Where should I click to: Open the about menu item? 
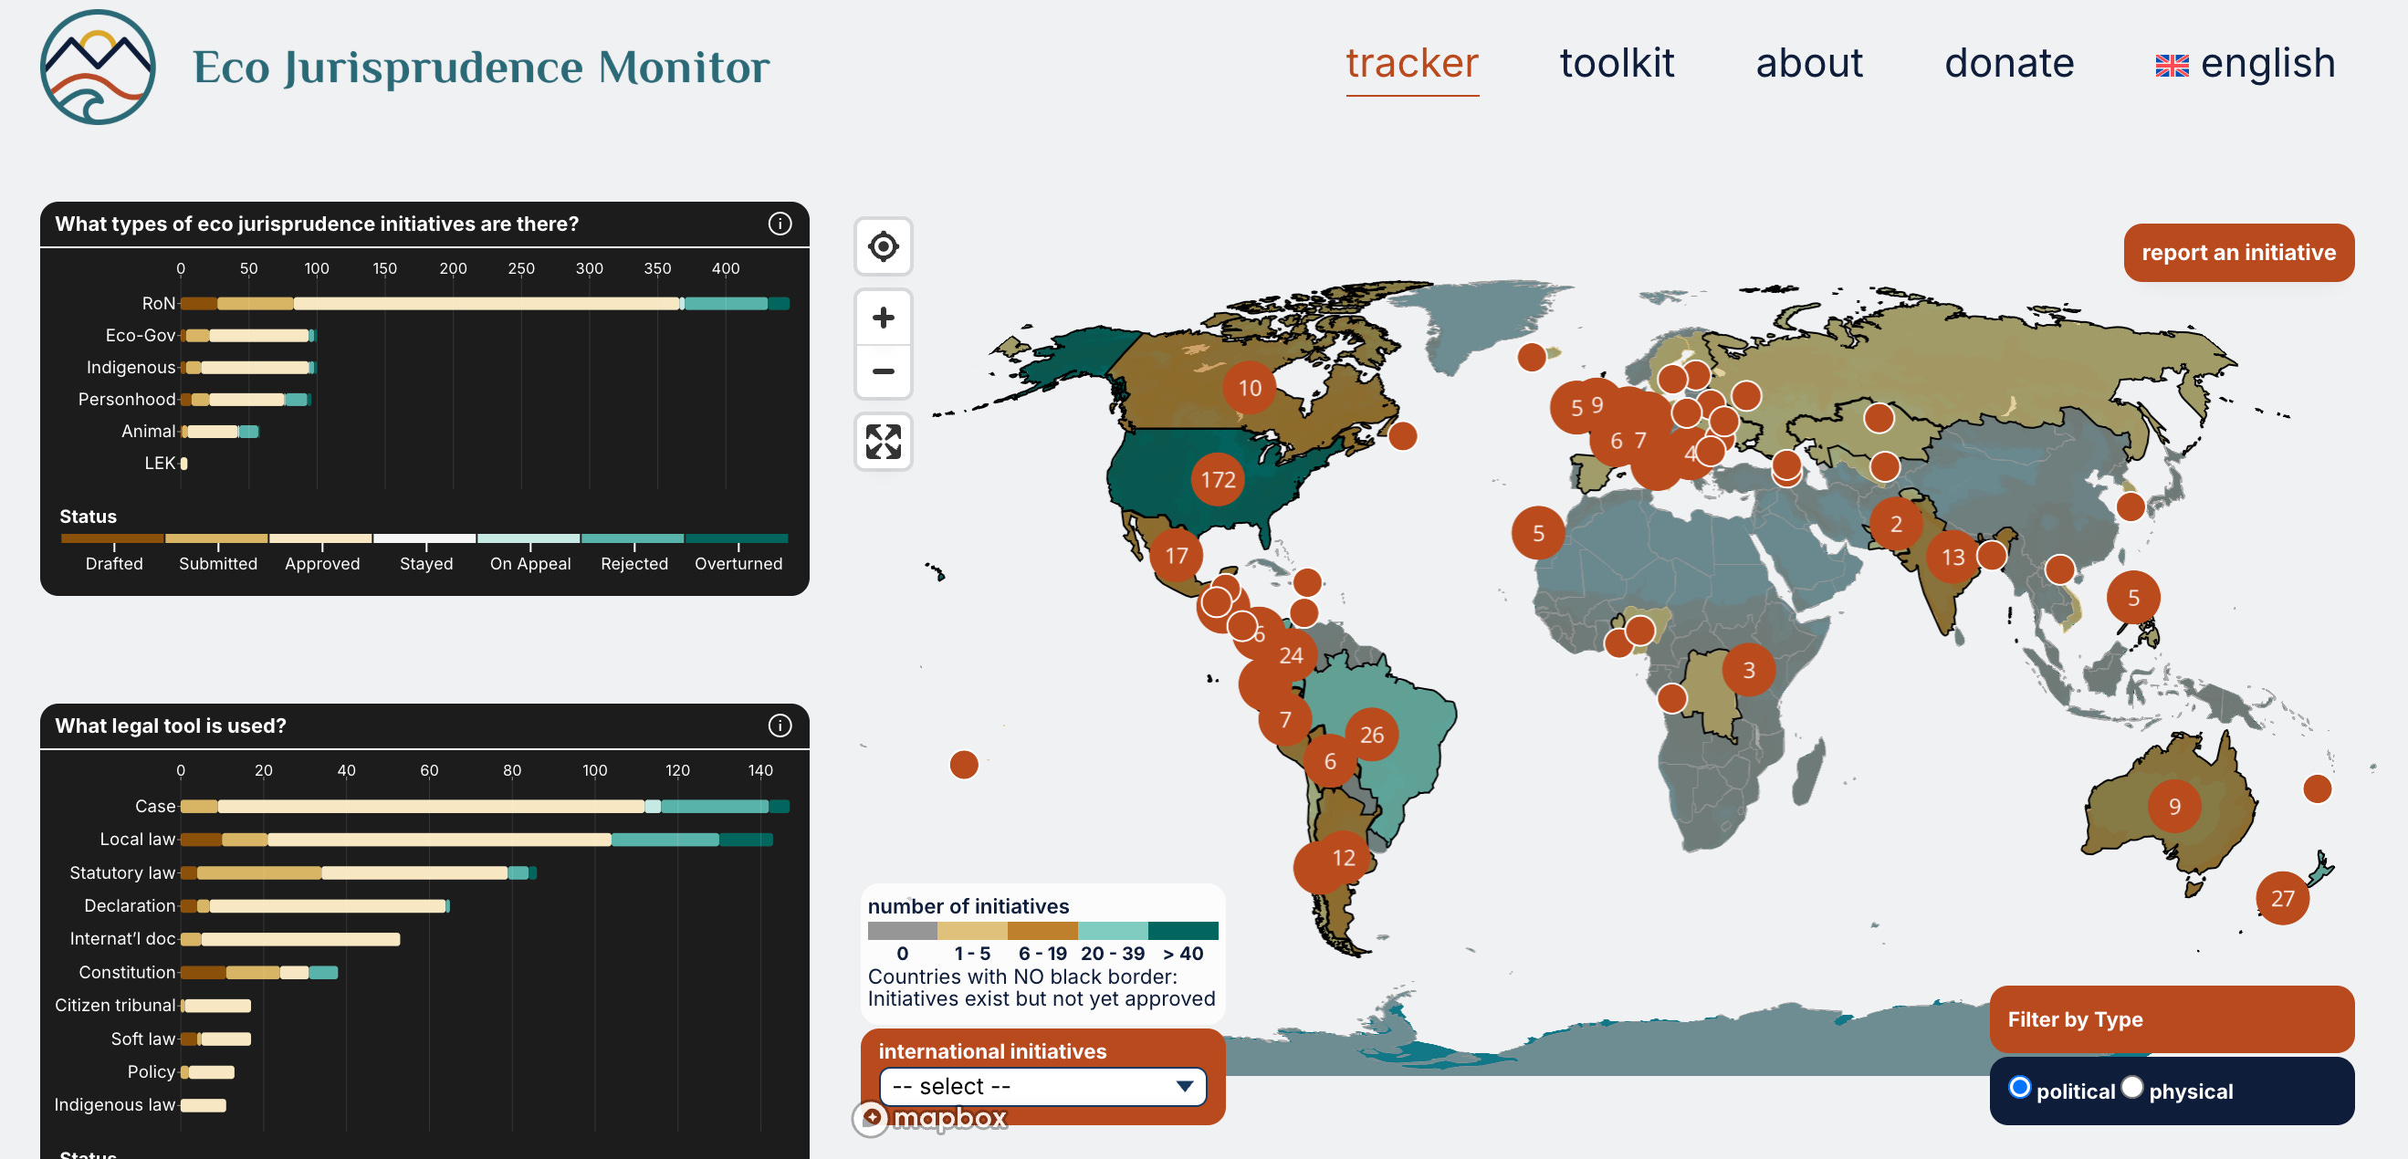(1808, 64)
